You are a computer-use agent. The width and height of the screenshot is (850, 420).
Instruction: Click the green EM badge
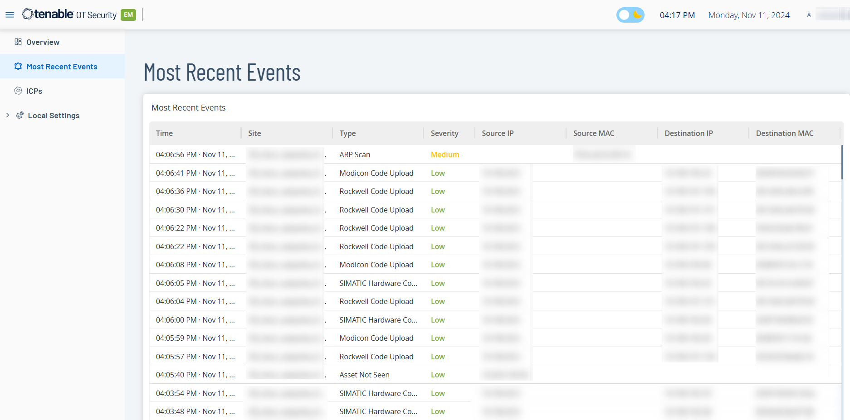(x=128, y=15)
